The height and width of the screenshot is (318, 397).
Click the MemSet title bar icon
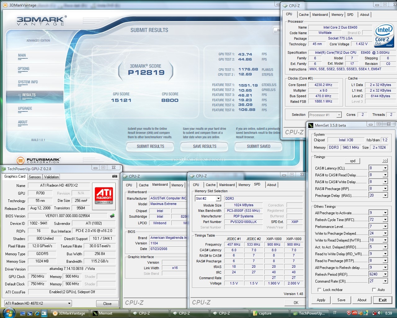(310, 125)
